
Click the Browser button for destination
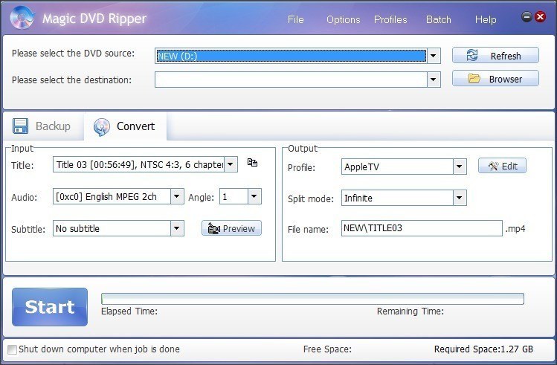[495, 79]
